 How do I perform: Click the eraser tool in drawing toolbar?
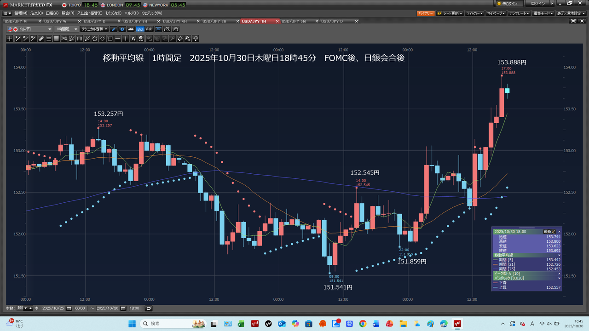[x=180, y=39]
